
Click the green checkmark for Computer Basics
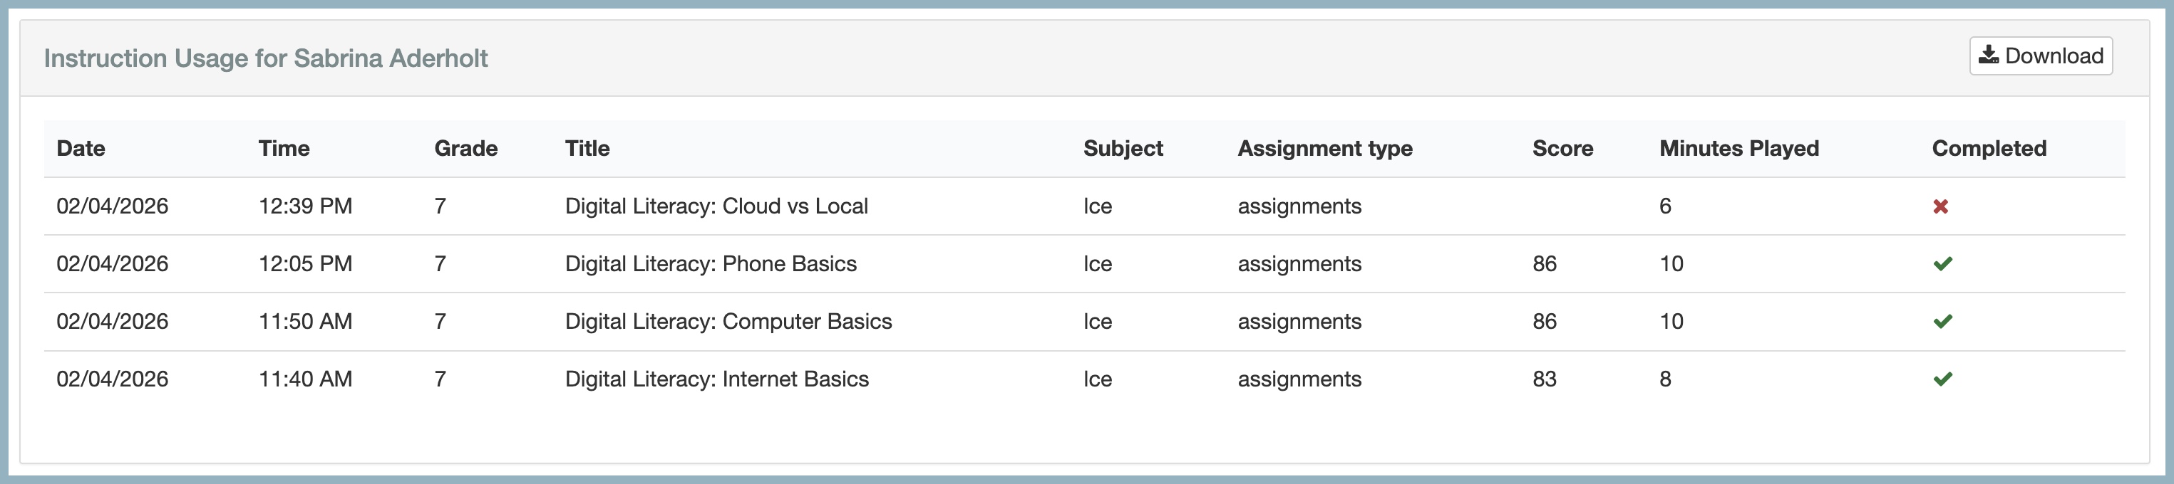click(1942, 321)
